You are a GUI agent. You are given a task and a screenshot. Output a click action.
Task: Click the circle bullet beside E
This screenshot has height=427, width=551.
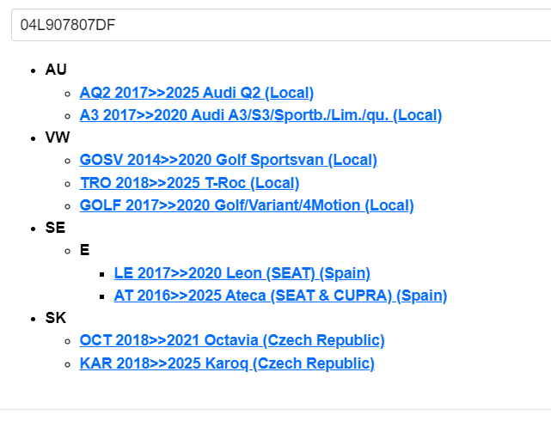tap(67, 251)
